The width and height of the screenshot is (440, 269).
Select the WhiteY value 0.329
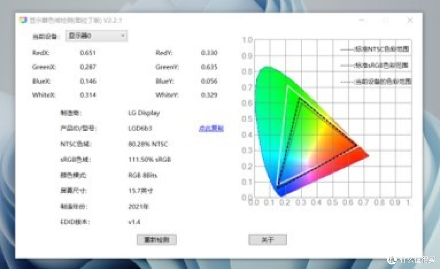(x=209, y=95)
